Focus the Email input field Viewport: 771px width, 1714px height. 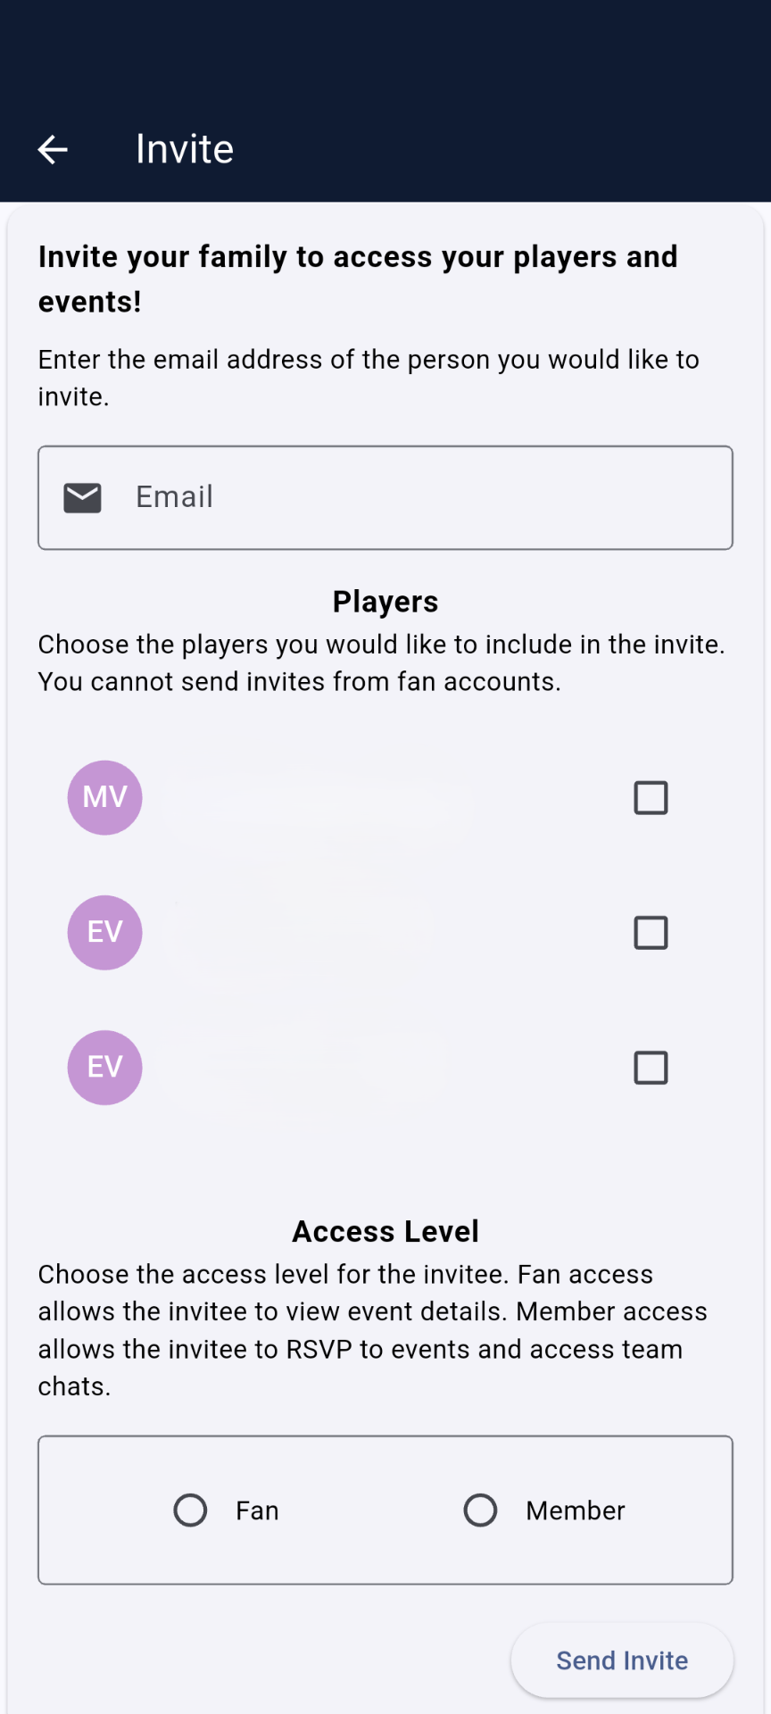click(419, 497)
